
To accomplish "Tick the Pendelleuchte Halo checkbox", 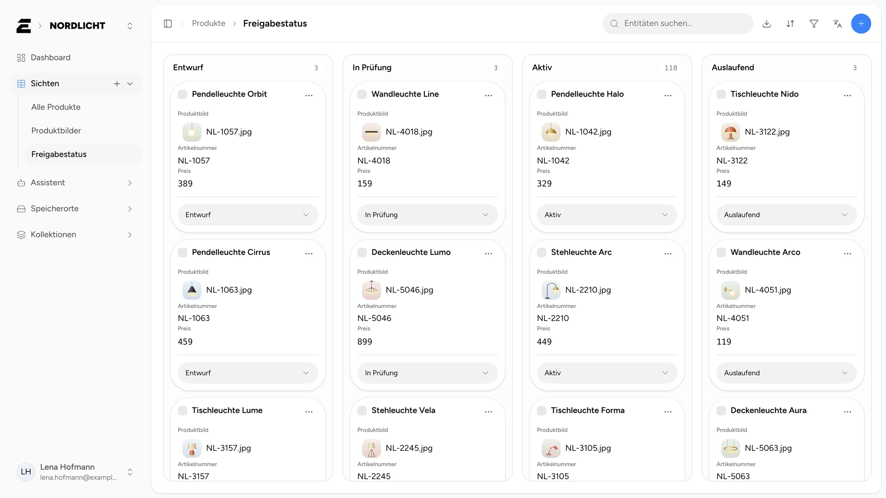I will click(542, 94).
